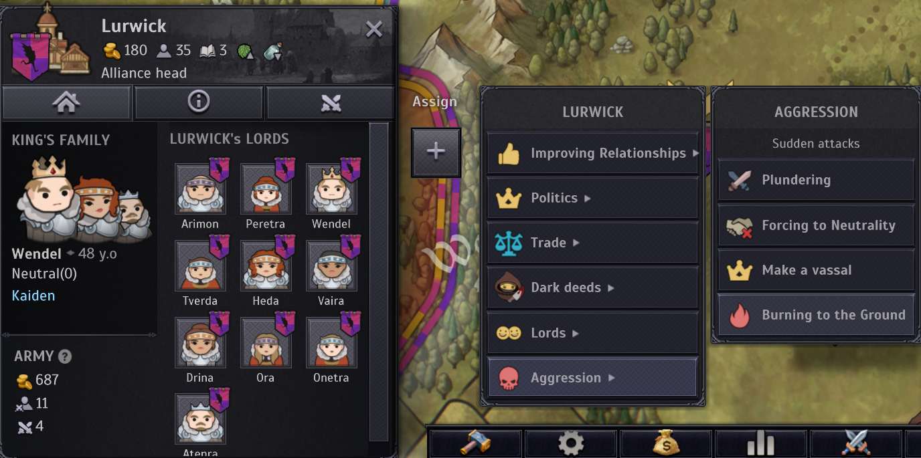Select lord Heda's portrait

click(266, 266)
